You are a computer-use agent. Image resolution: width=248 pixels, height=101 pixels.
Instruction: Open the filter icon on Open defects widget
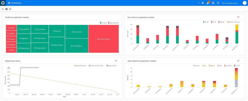[x=238, y=61]
